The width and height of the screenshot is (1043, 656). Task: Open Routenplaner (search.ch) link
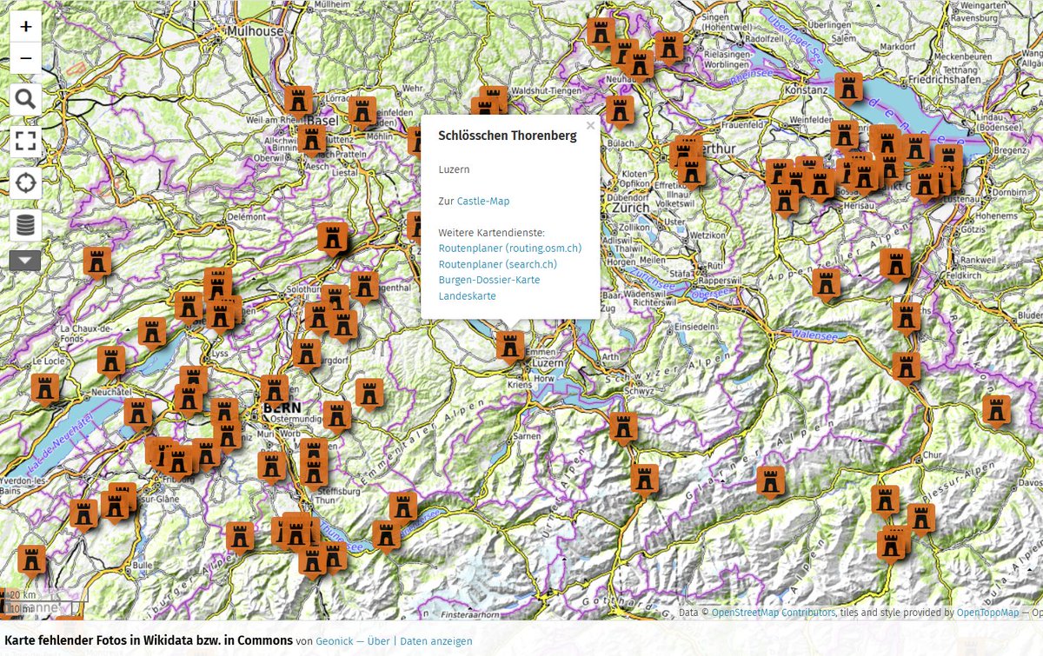[498, 264]
